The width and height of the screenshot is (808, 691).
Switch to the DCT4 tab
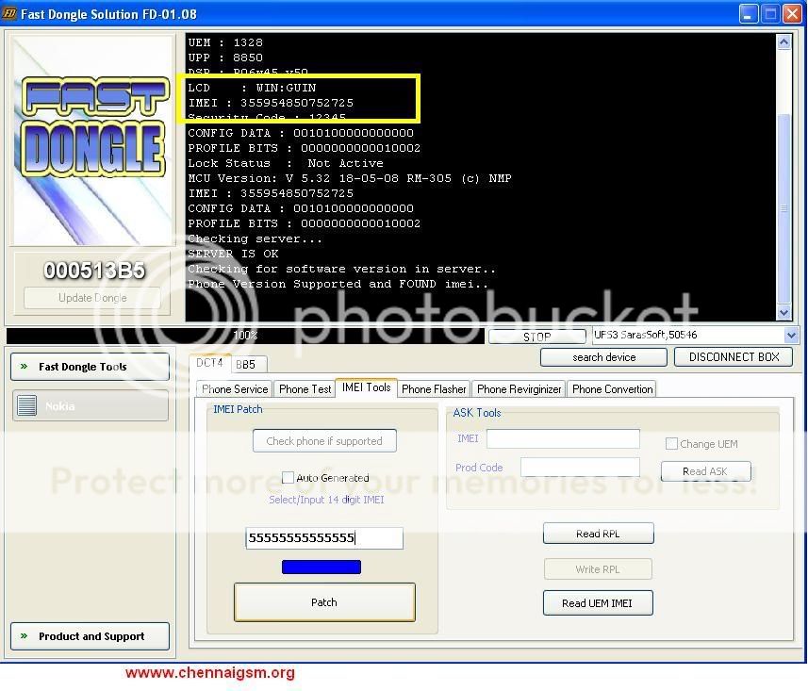pyautogui.click(x=209, y=363)
